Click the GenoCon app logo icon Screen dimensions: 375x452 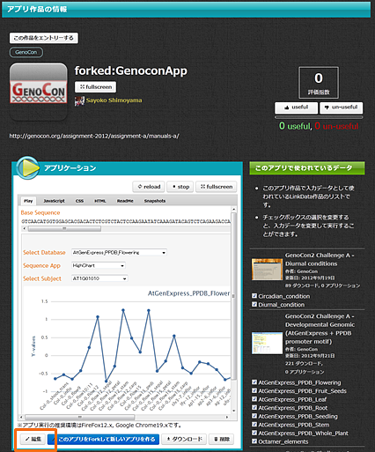pyautogui.click(x=39, y=92)
